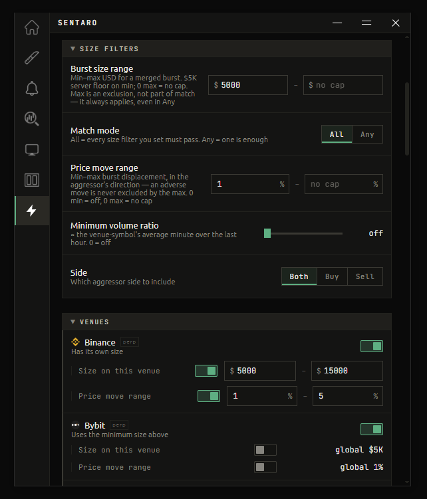Viewport: 427px width, 499px height.
Task: Select Sell aggressor side
Action: coord(365,276)
